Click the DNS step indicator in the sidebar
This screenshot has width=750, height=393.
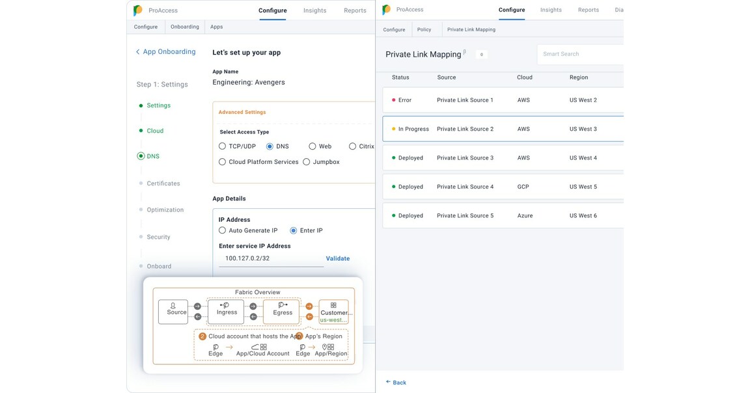pos(141,156)
